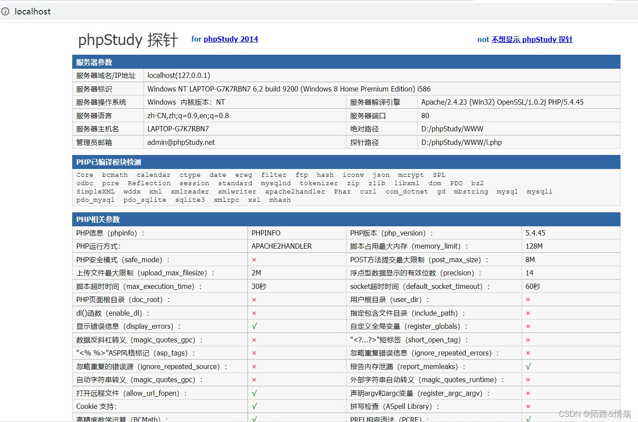Viewport: 638px width, 422px height.
Task: Click the mcrypt module name
Action: (x=410, y=175)
